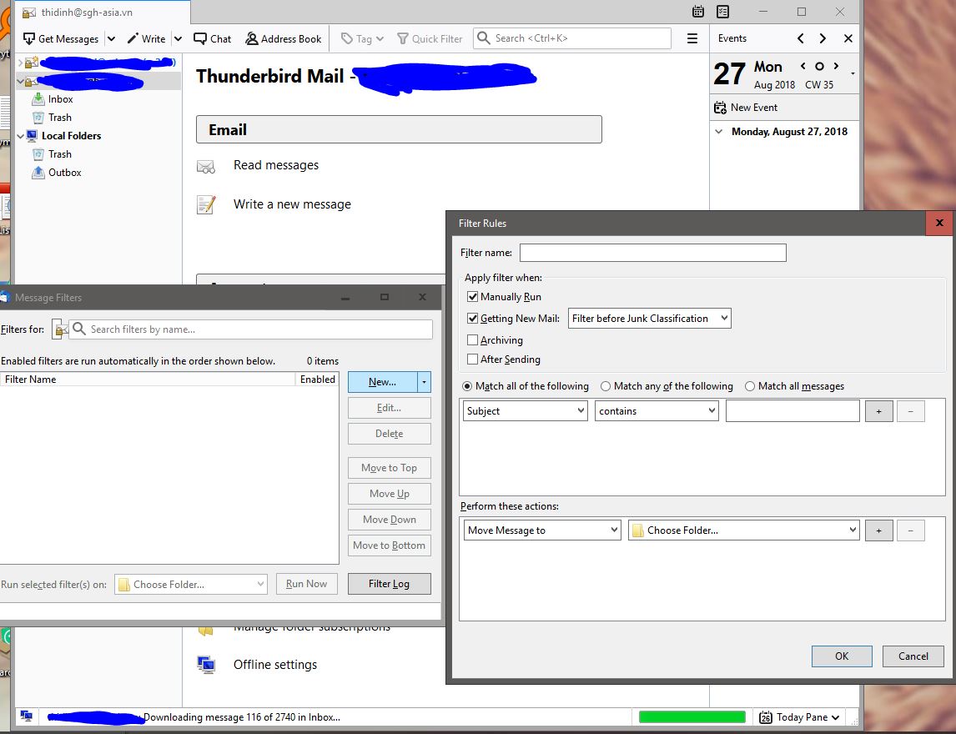This screenshot has width=956, height=734.
Task: Open the Thunderbird hamburger menu
Action: pyautogui.click(x=692, y=38)
